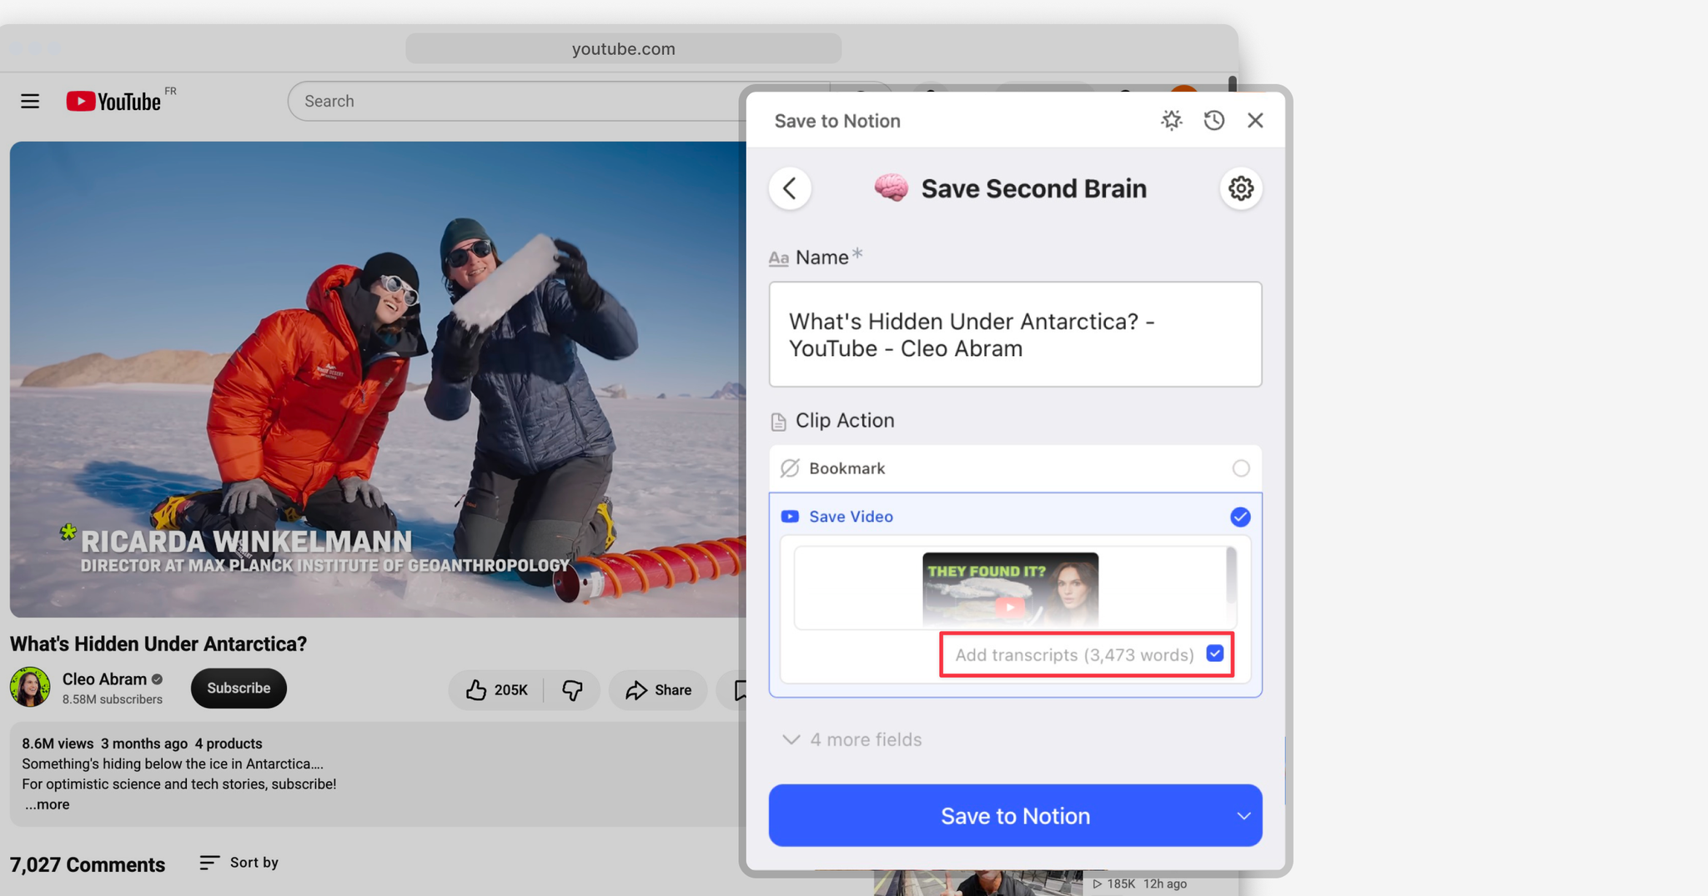The height and width of the screenshot is (896, 1708).
Task: Click the video title 'What's Hidden Under Antarctica?'
Action: pyautogui.click(x=158, y=644)
